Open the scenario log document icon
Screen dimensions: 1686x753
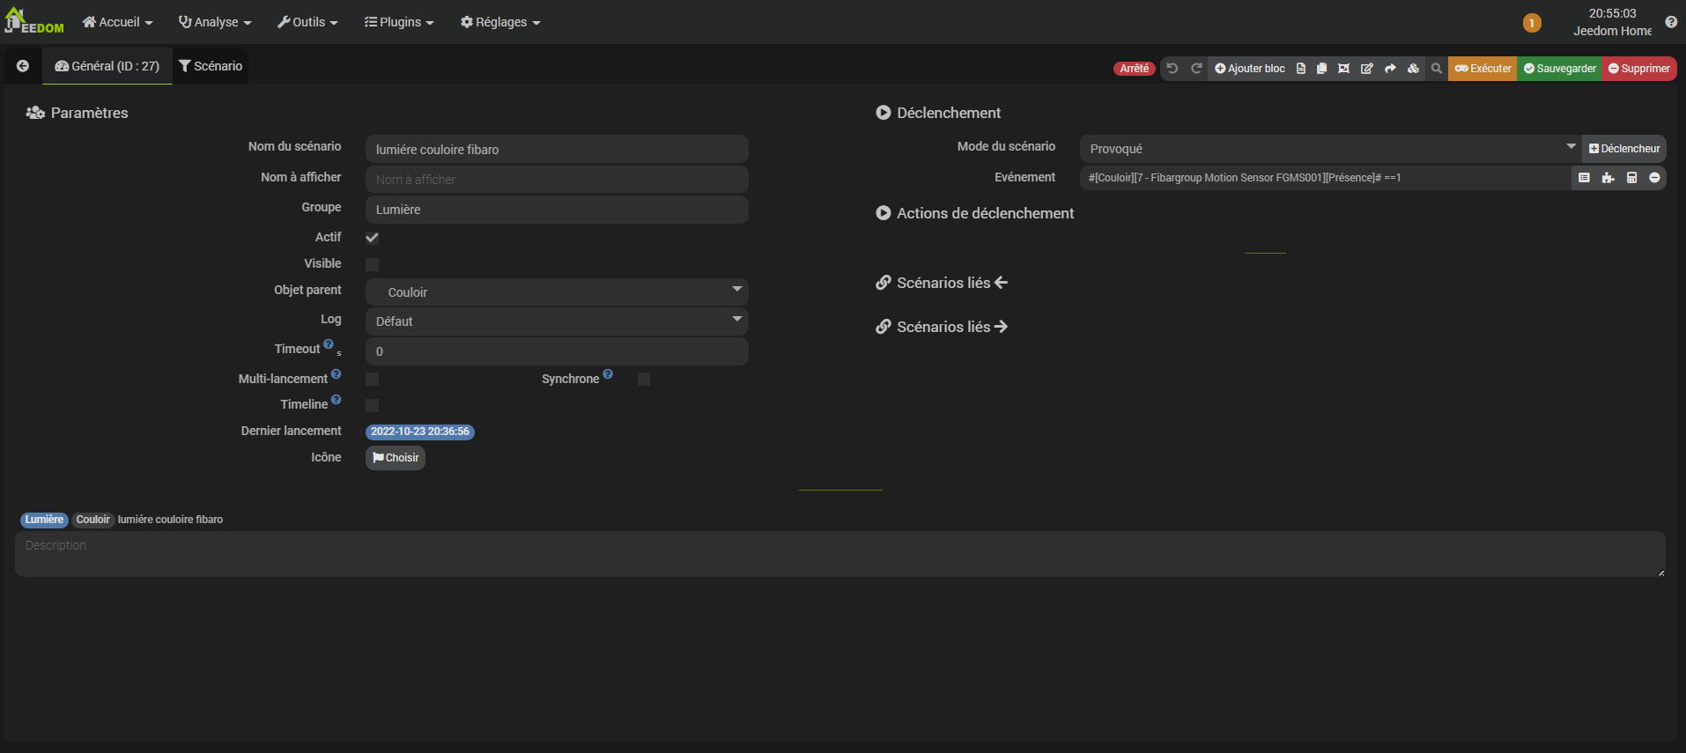click(x=1301, y=69)
